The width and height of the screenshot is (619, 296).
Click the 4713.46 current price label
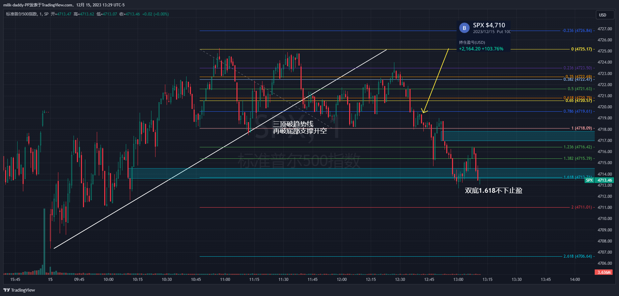tap(604, 180)
